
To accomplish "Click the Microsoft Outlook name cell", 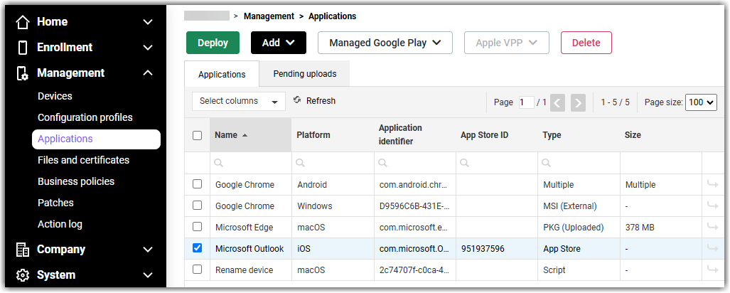I will [x=251, y=249].
